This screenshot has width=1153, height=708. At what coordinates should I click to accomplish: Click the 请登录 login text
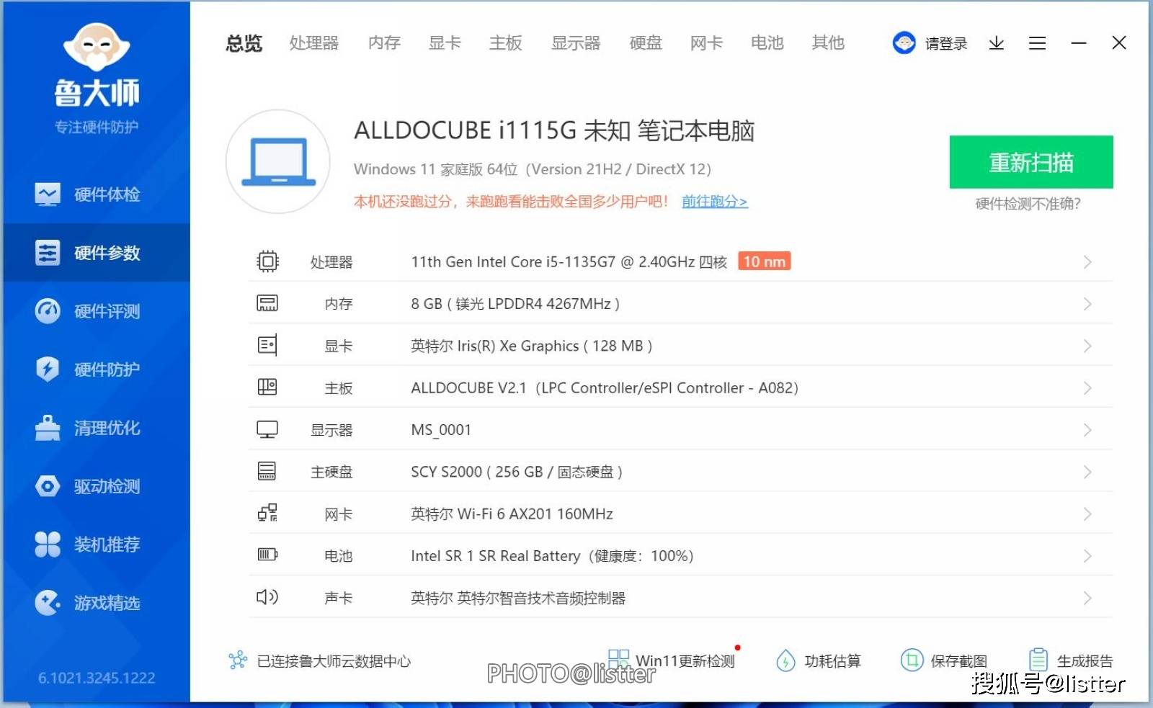[x=946, y=44]
